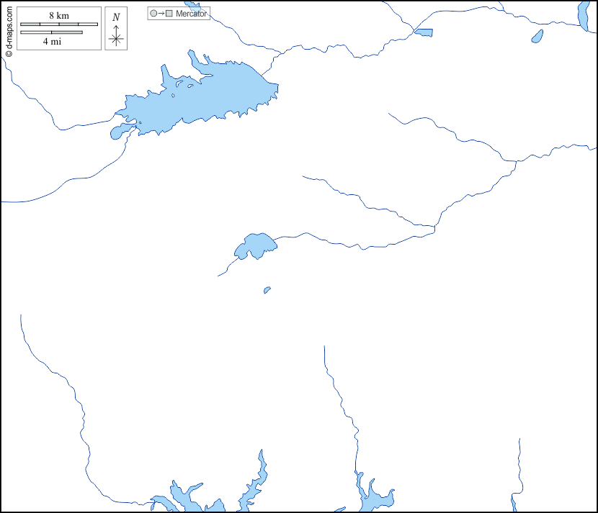Viewport: 598px width, 513px height.
Task: Click the "4 mi" scale text
Action: pos(51,41)
